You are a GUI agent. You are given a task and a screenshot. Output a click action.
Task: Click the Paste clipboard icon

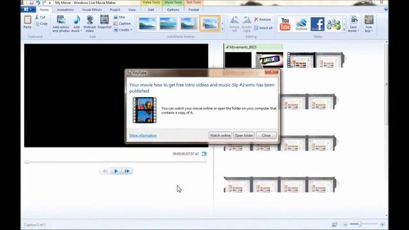point(27,20)
